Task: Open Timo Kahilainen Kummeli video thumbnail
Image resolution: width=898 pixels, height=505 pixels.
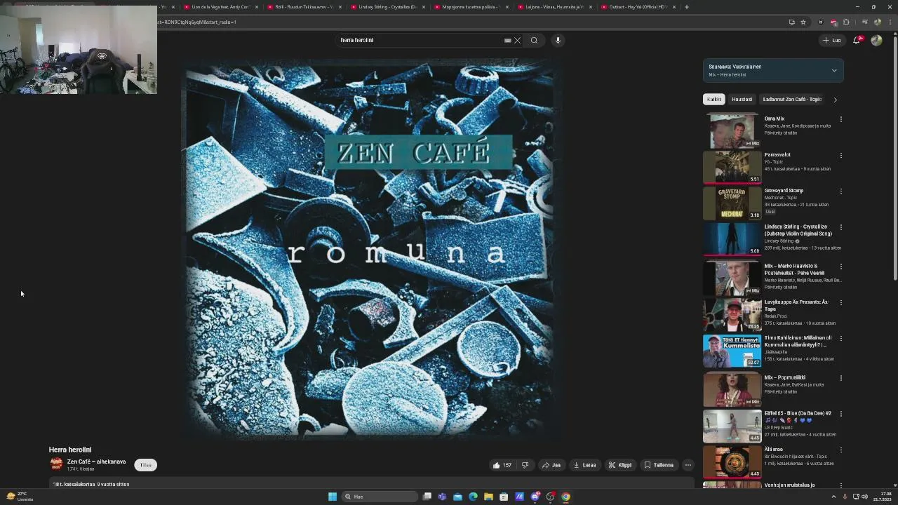Action: (x=732, y=350)
